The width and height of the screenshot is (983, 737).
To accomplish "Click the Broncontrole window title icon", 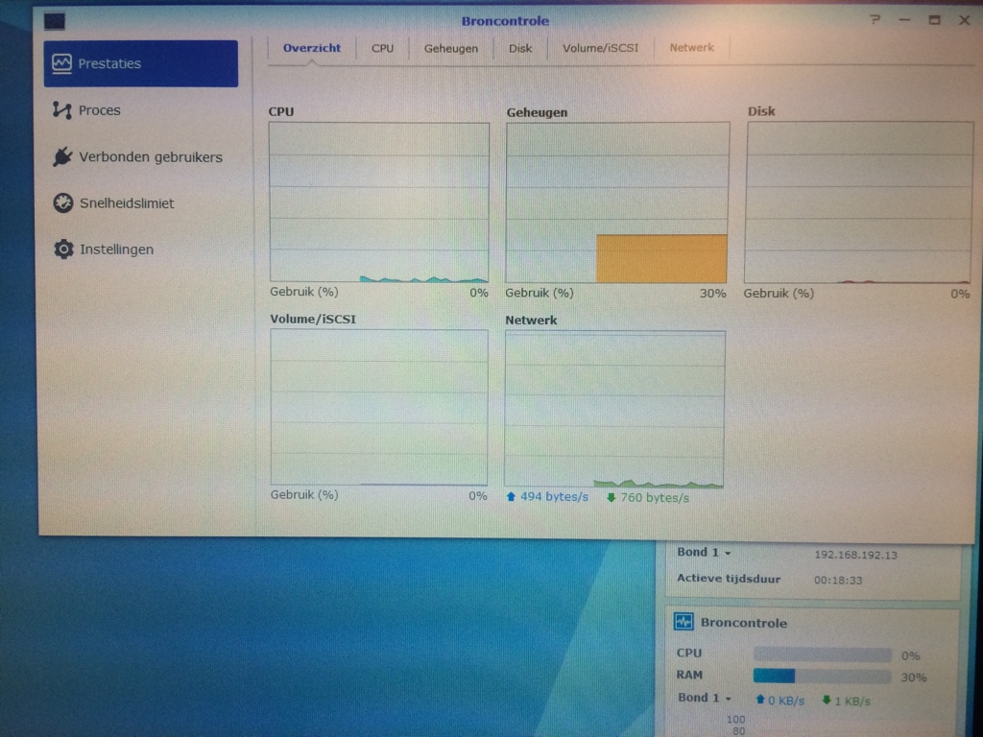I will (56, 20).
